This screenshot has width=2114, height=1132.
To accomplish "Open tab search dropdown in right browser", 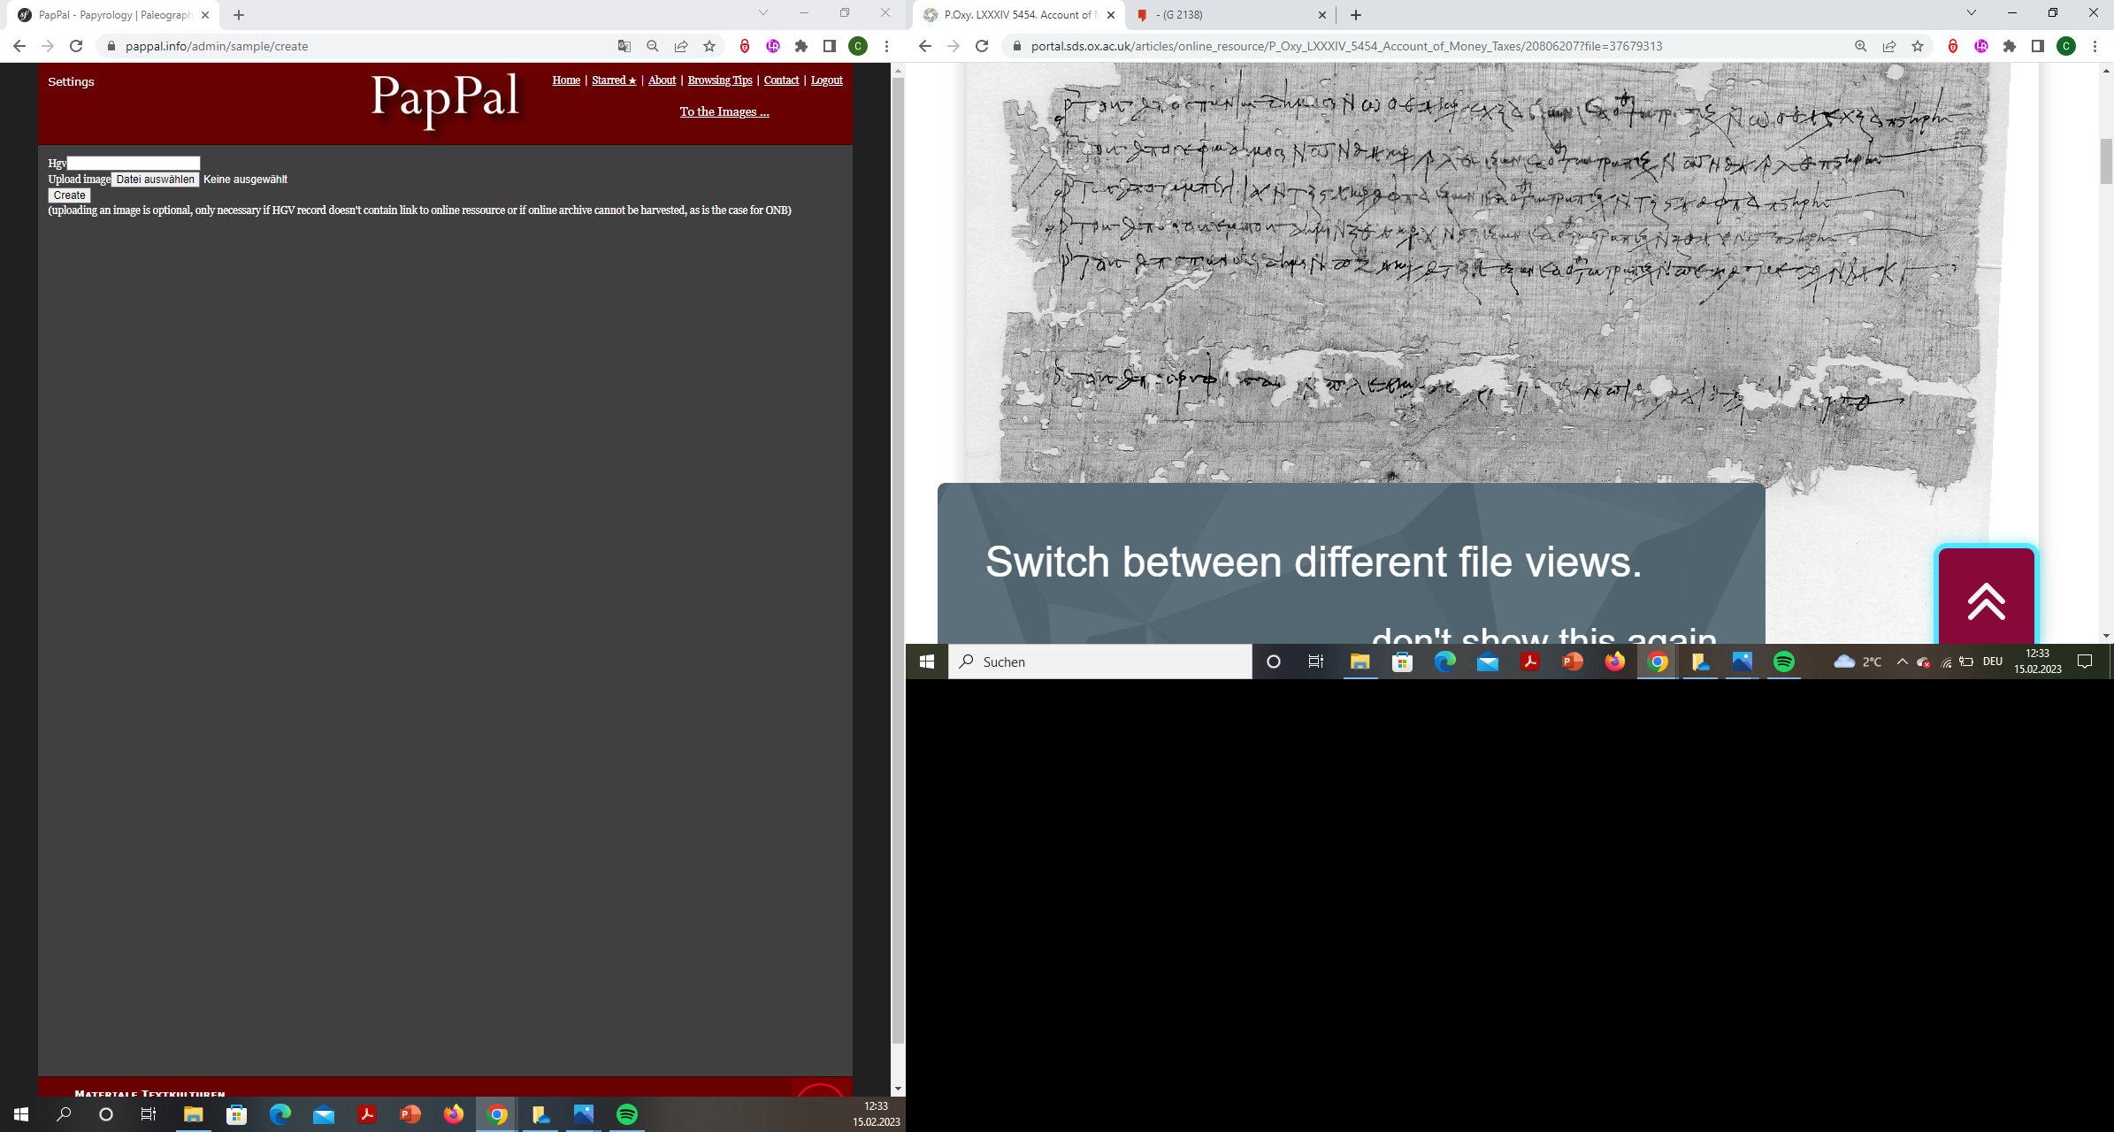I will [1972, 12].
